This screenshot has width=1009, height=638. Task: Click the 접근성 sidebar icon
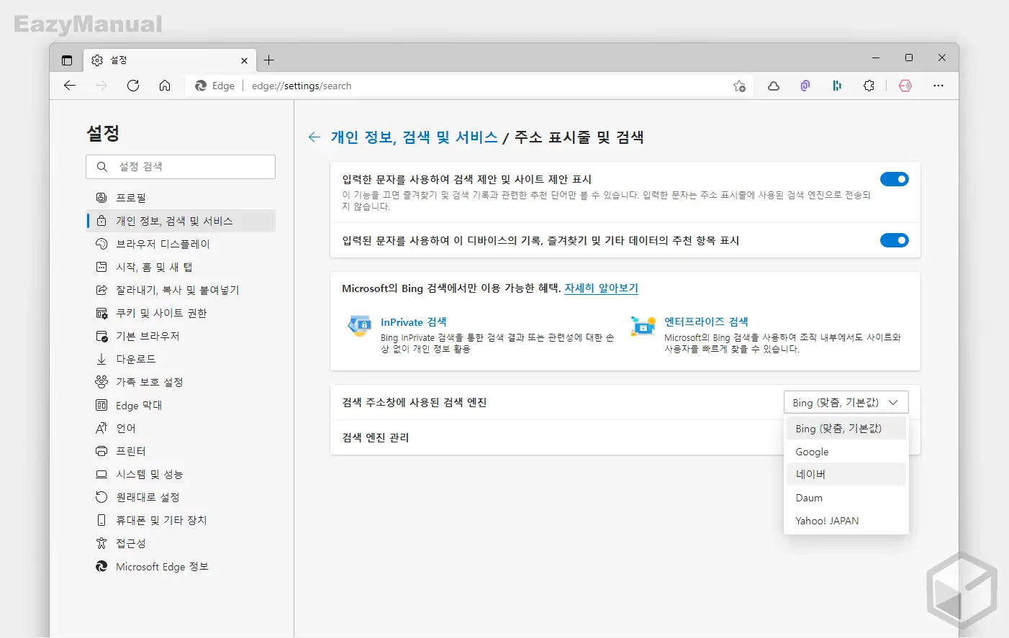point(101,543)
